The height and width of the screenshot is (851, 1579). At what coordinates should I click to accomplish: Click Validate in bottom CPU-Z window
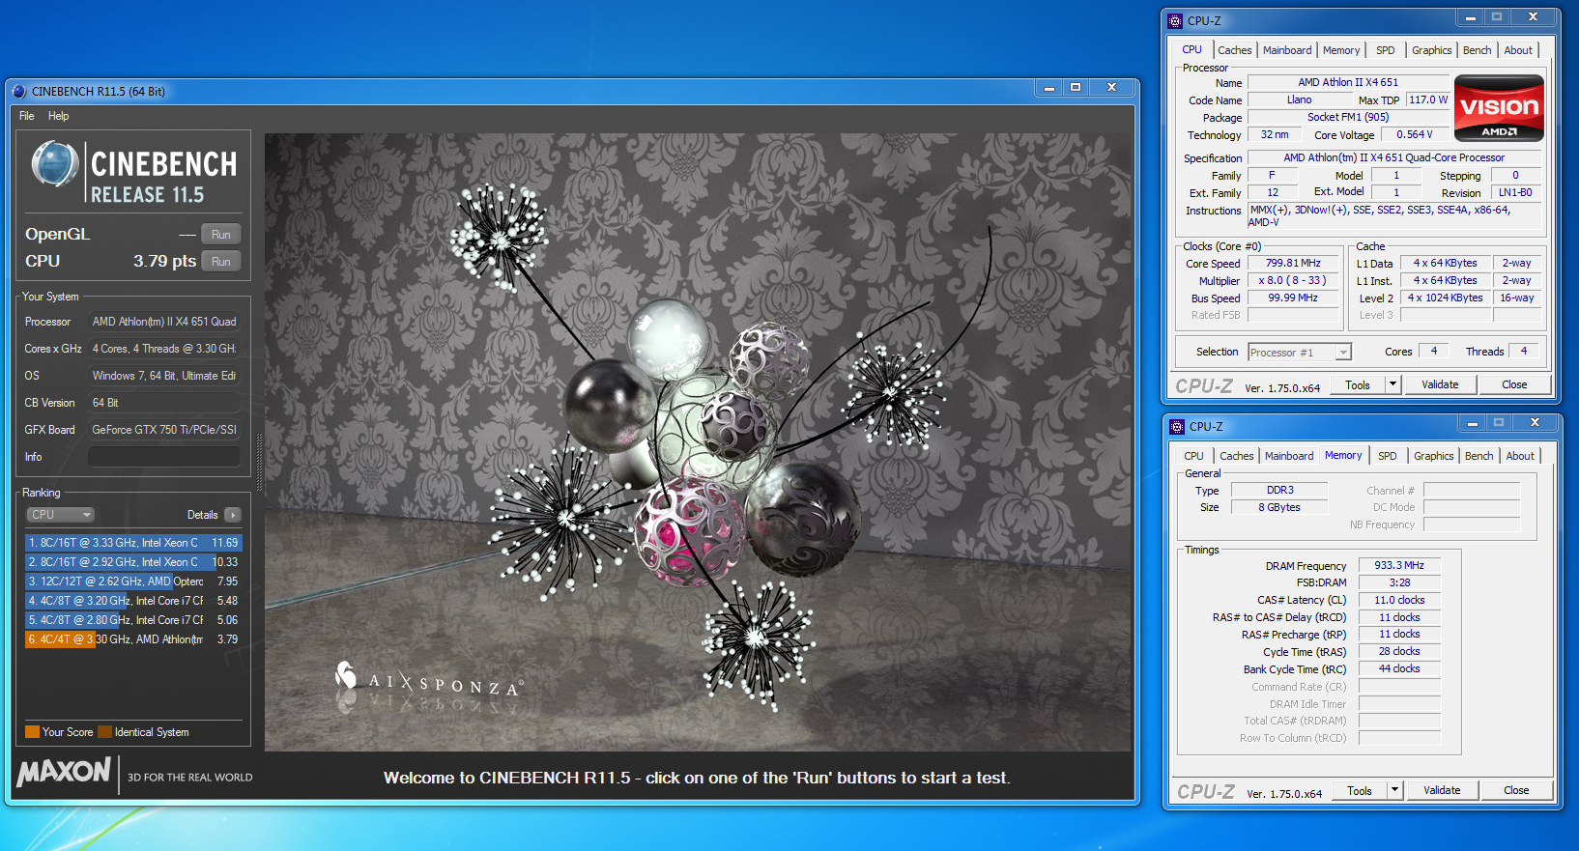(x=1442, y=790)
